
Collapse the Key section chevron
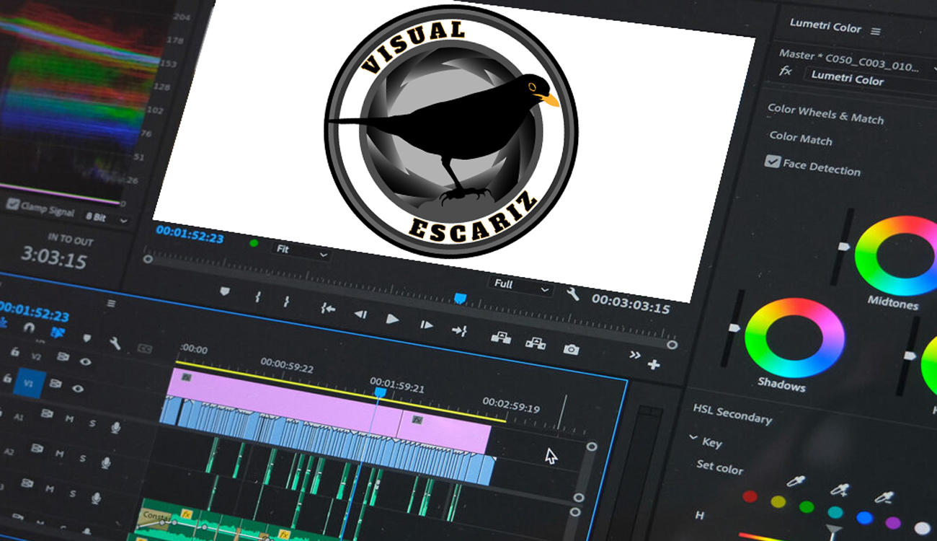pos(693,438)
